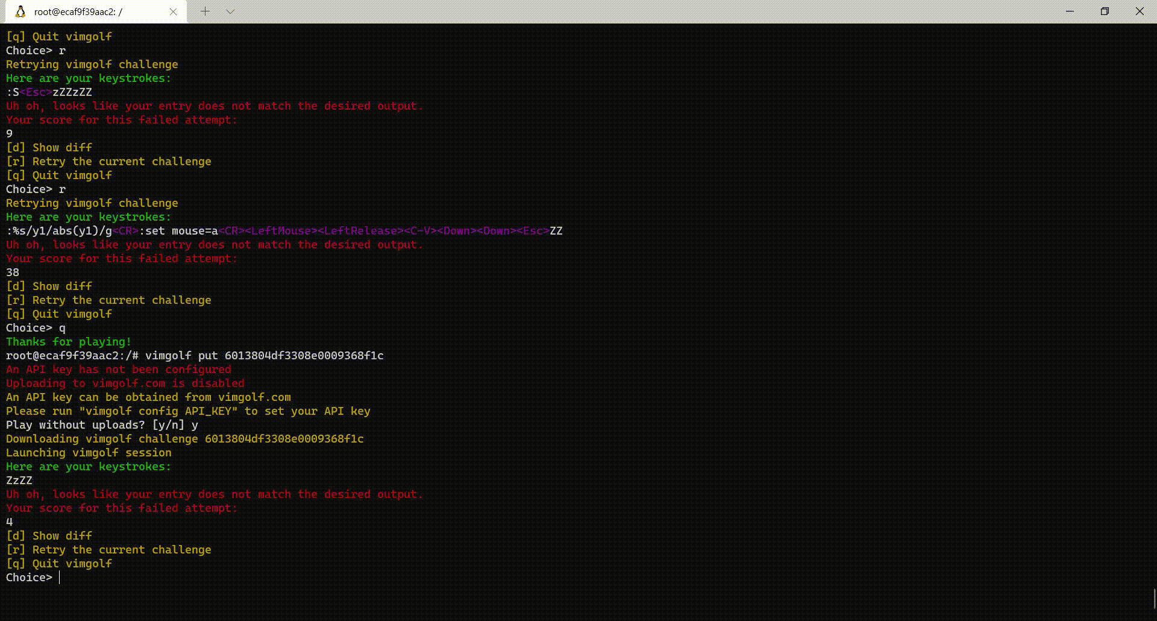Click the Choice> prompt at the bottom

[x=29, y=578]
